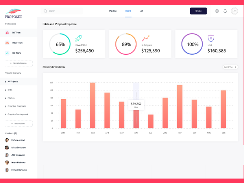Select the BD Team workspace
The image size is (244, 183).
click(16, 33)
